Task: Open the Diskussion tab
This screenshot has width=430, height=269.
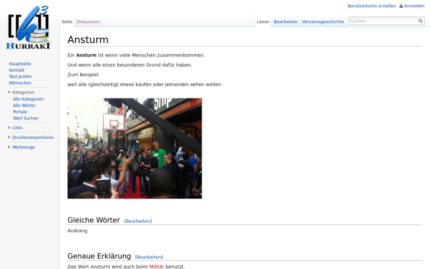Action: point(88,22)
